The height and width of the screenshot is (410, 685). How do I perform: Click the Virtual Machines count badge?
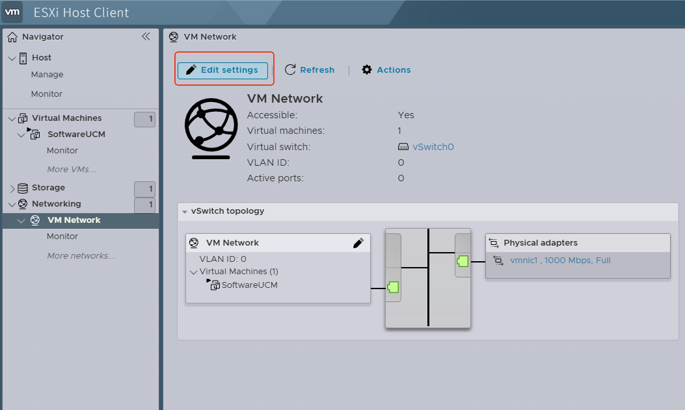coord(144,119)
